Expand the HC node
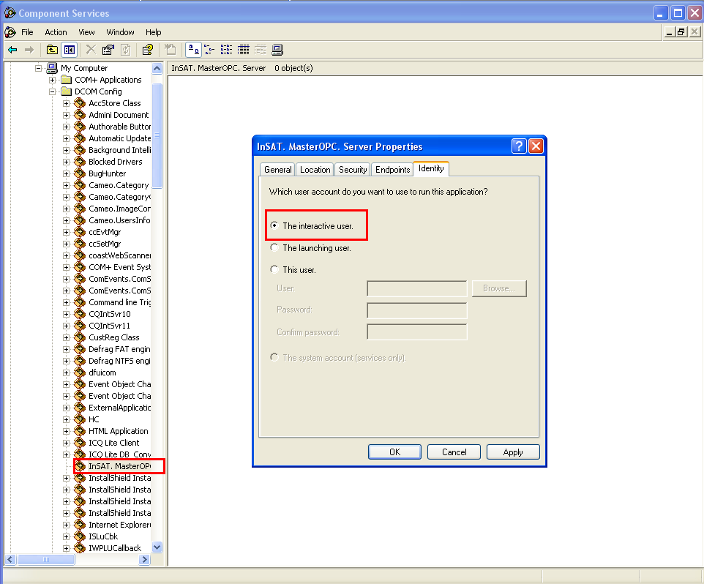The height and width of the screenshot is (584, 704). click(x=67, y=420)
